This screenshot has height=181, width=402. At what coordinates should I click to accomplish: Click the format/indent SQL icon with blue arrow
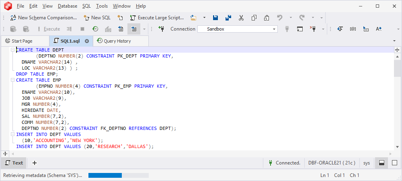[x=340, y=29]
